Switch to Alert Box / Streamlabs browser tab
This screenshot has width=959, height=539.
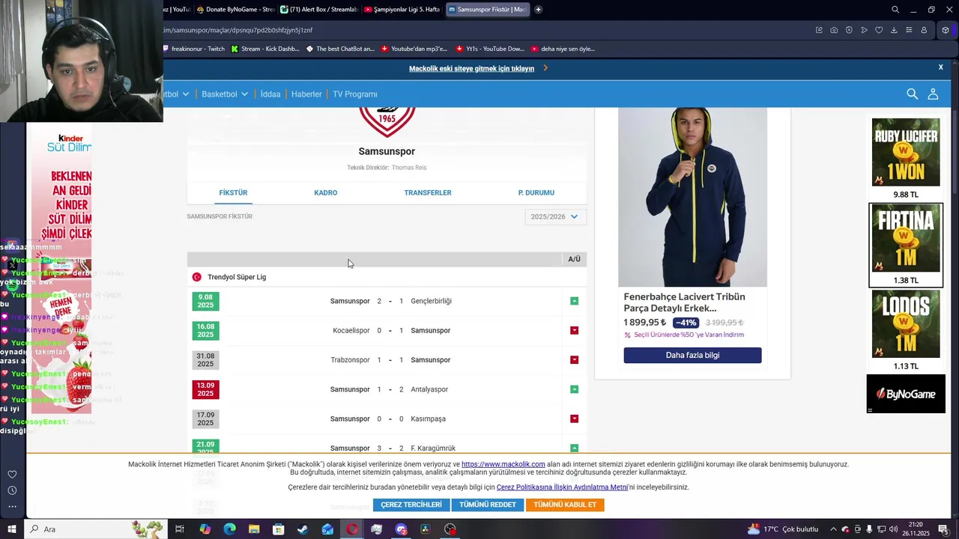318,10
